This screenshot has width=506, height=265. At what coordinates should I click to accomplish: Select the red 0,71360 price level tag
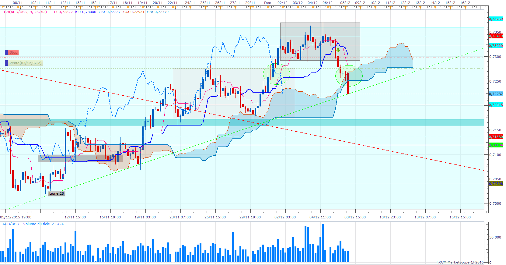point(496,137)
